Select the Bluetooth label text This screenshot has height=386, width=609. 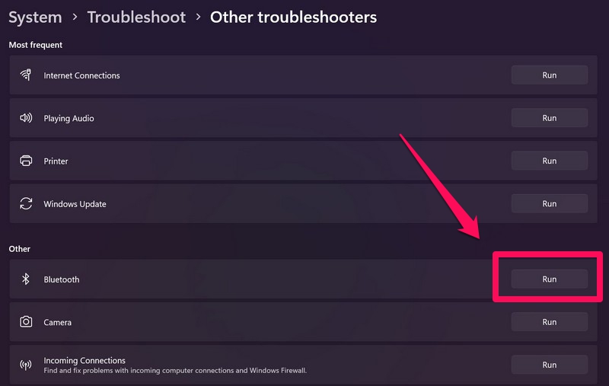(62, 279)
